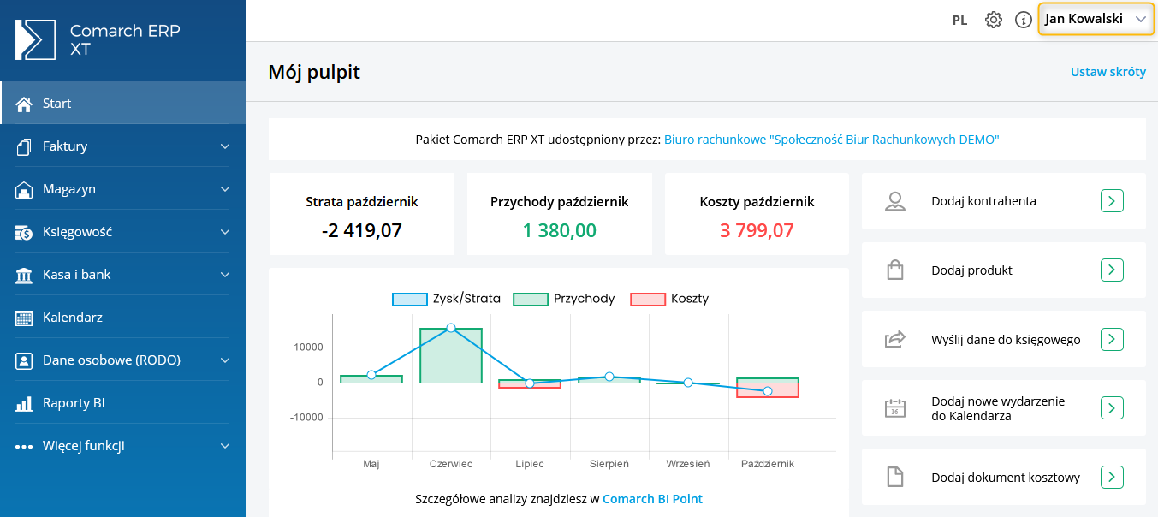Open the PL language selector
1158x517 pixels.
tap(959, 21)
